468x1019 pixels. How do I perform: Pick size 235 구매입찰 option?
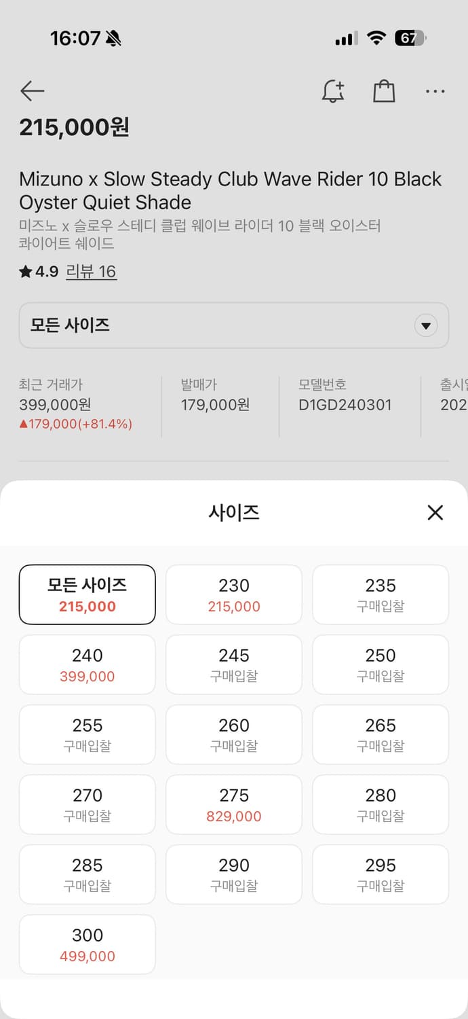pos(381,594)
